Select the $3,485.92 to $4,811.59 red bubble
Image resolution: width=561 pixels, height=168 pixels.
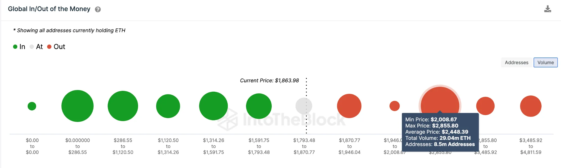531,106
